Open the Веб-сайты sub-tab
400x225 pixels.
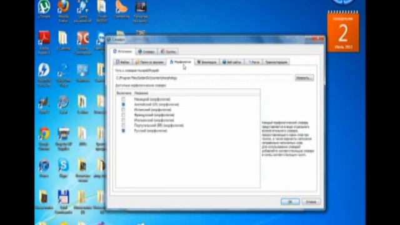232,62
